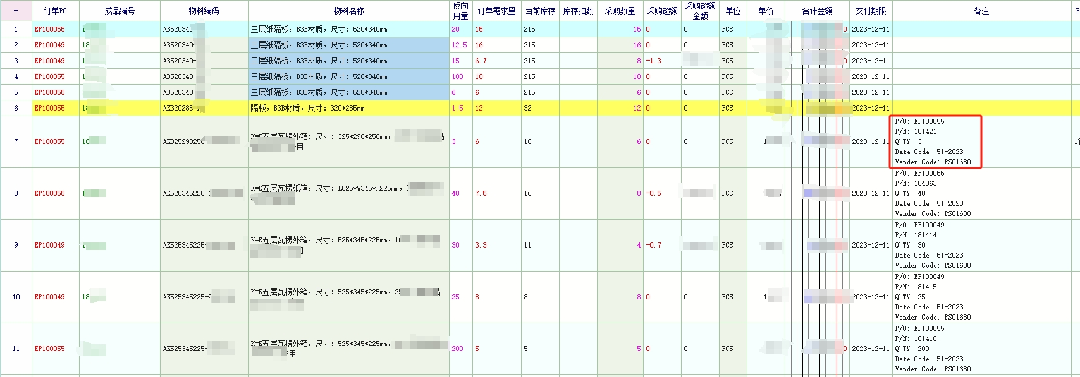Click the 订单PO column header
The height and width of the screenshot is (377, 1080).
coord(55,11)
